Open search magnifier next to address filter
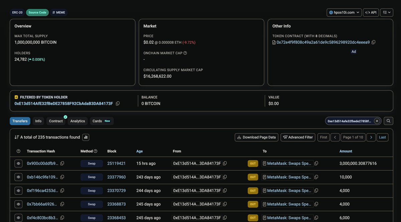Screen dimensions: 401x222 (388, 121)
